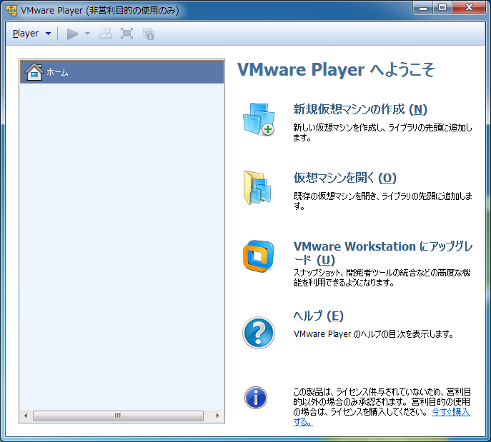Click the library scrollbar right arrow
The width and height of the screenshot is (491, 442).
click(x=218, y=416)
